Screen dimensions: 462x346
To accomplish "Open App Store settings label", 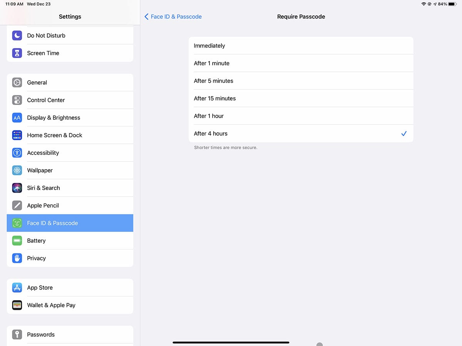I will [x=40, y=288].
